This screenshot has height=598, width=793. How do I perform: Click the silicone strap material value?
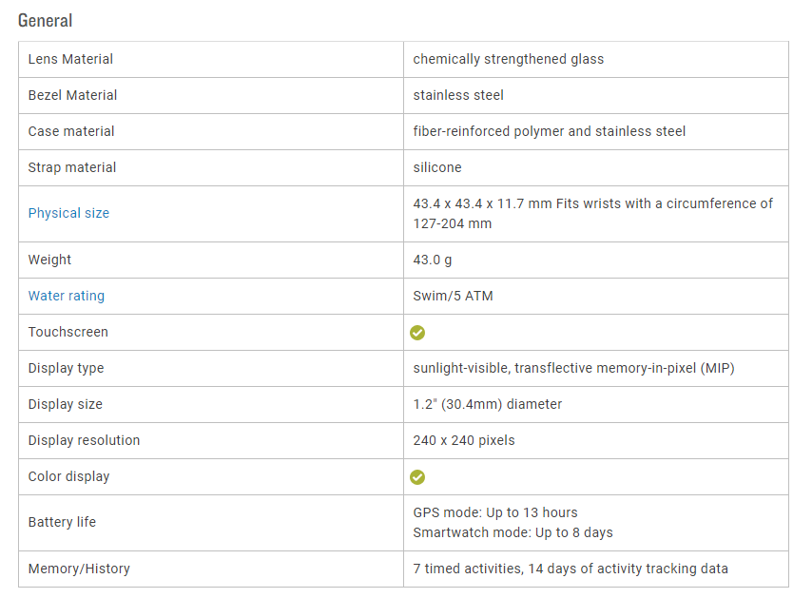click(437, 167)
